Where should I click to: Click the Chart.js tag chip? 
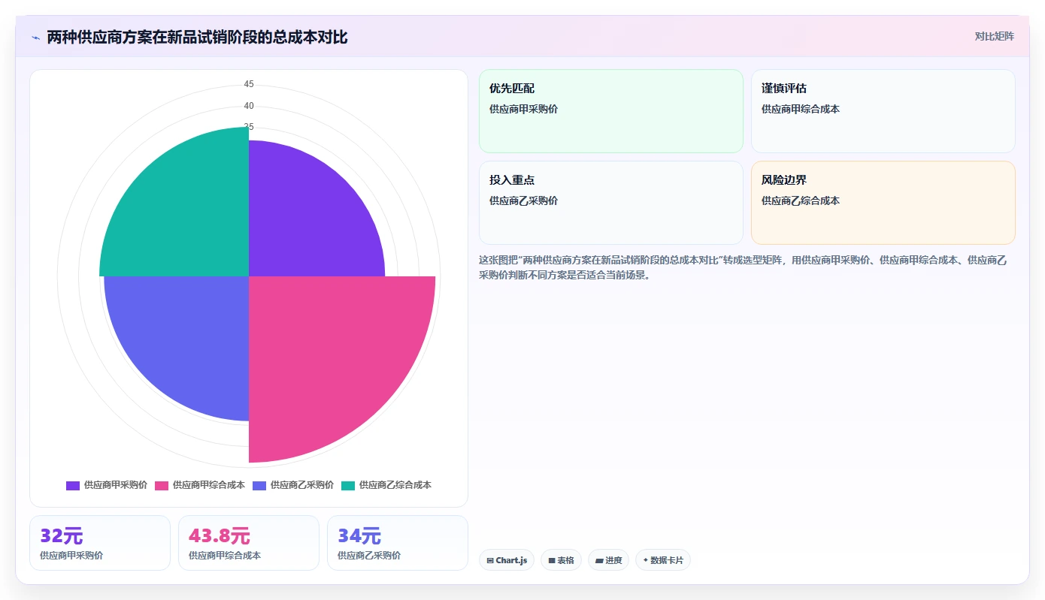tap(507, 560)
